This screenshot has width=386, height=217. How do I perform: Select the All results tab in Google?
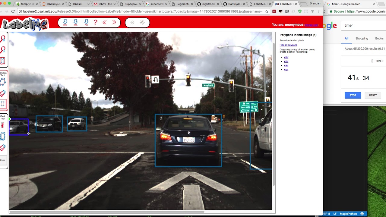pyautogui.click(x=346, y=39)
